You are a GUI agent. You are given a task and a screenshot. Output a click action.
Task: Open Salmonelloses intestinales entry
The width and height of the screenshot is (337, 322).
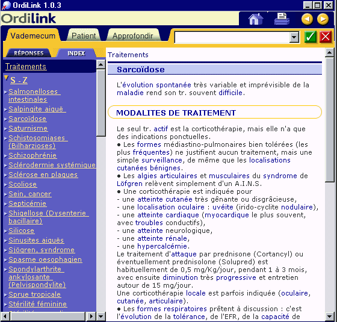pyautogui.click(x=34, y=96)
